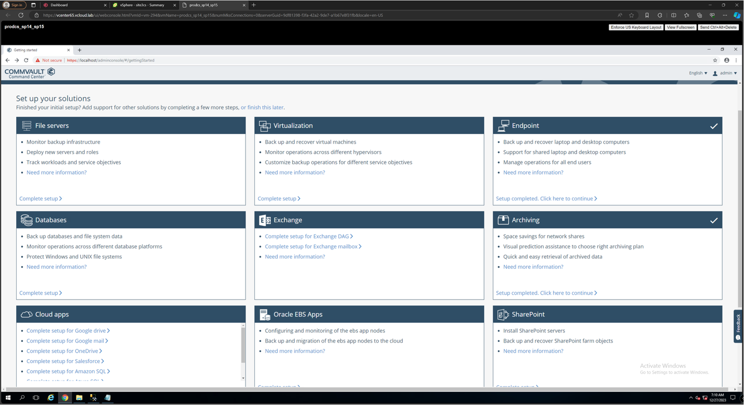Click the 'or finish this later' link

tap(262, 107)
